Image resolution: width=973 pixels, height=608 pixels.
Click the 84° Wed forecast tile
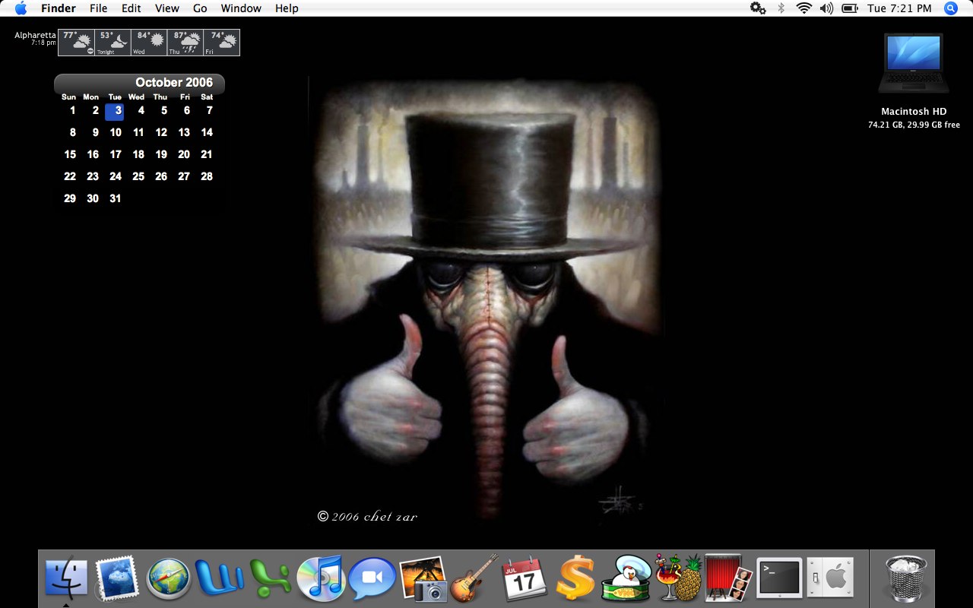click(x=149, y=43)
